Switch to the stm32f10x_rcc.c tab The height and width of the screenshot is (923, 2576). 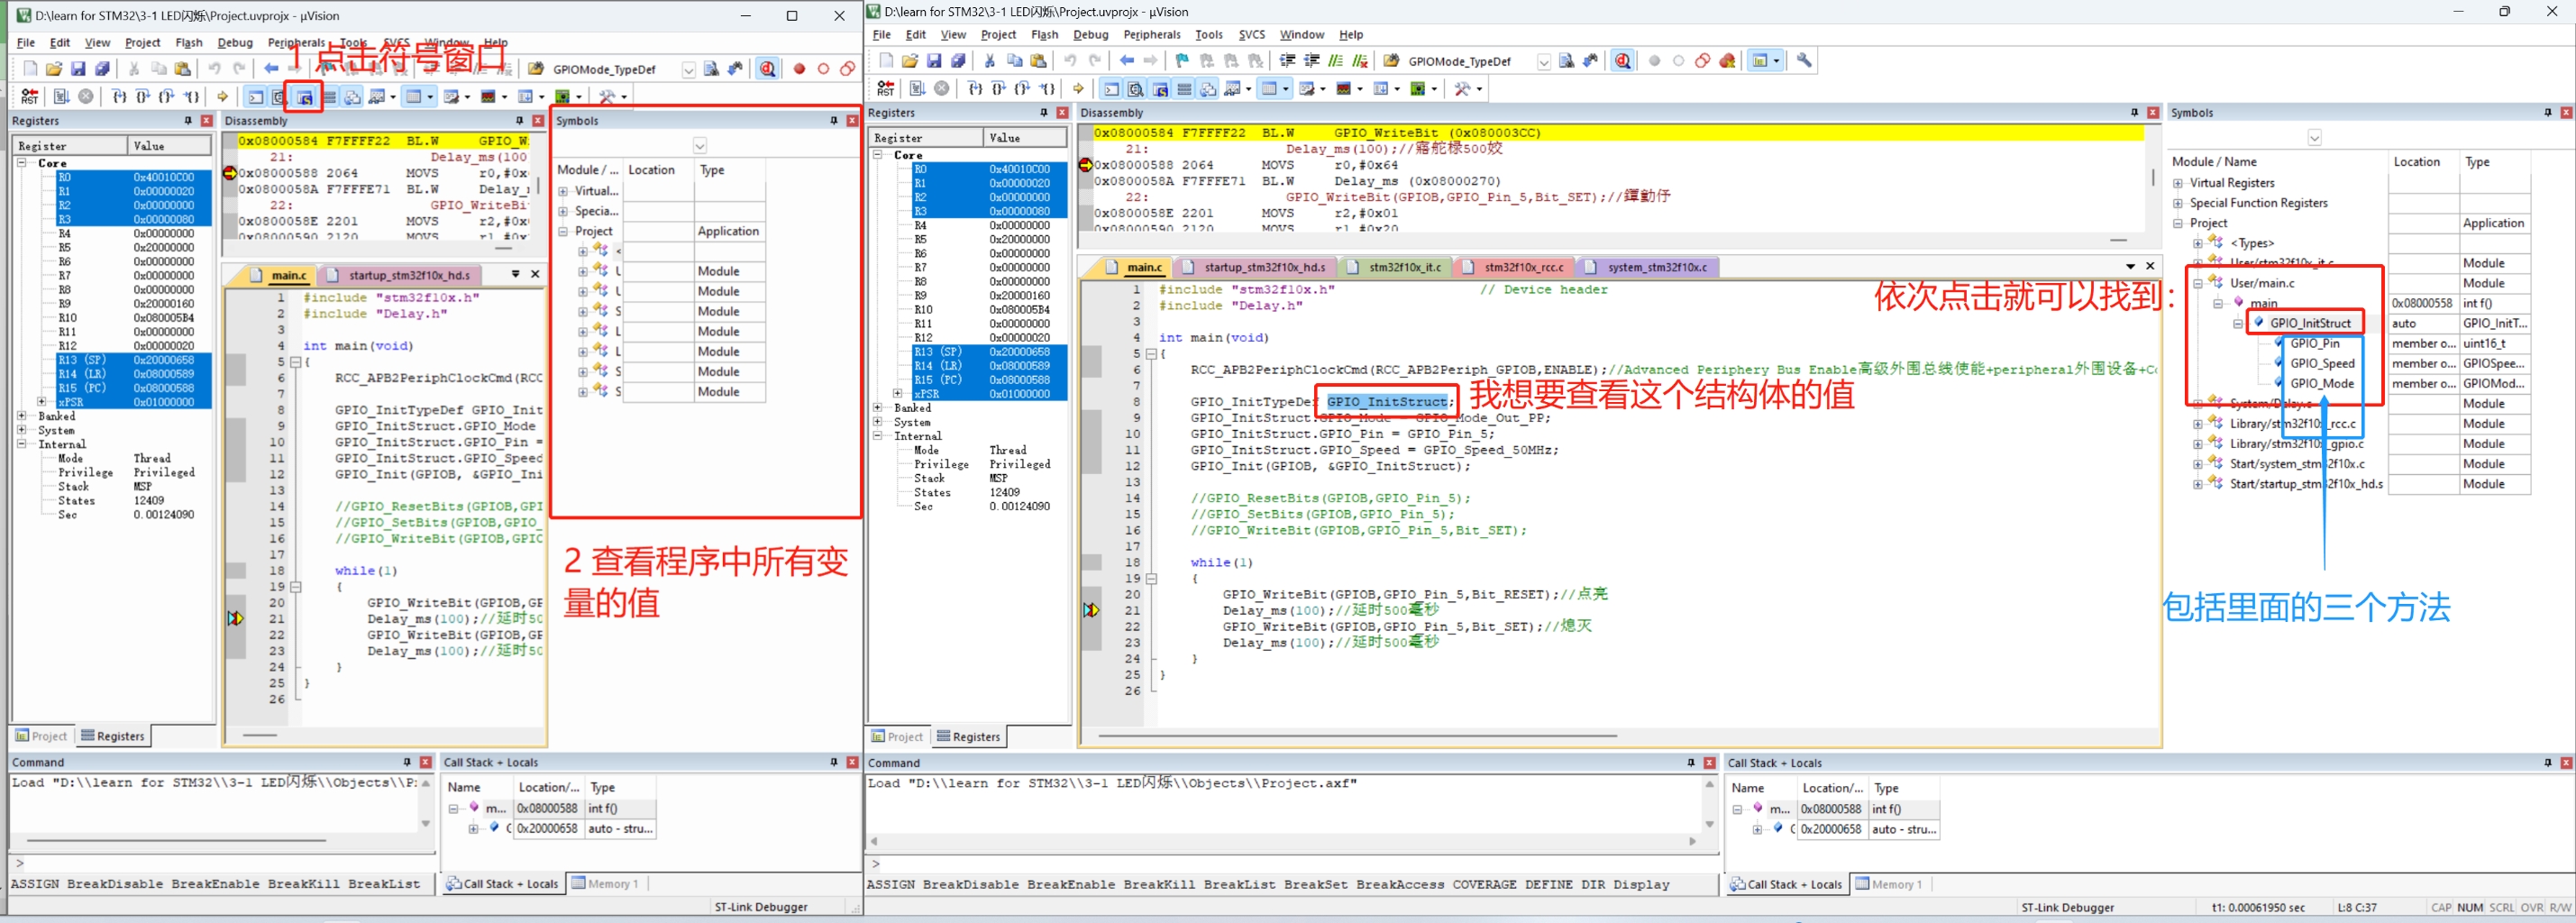(x=1522, y=268)
